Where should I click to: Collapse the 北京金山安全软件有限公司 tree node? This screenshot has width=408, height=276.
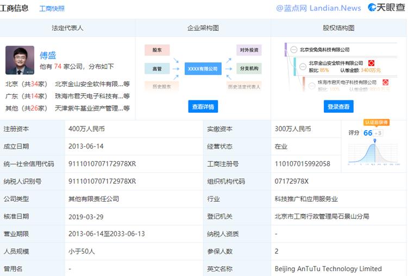coord(303,67)
